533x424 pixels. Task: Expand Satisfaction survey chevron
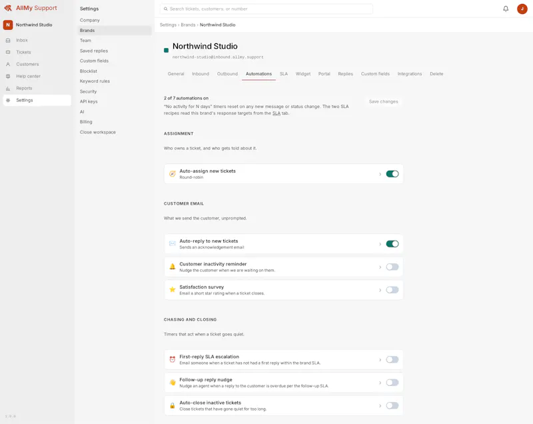pos(380,291)
